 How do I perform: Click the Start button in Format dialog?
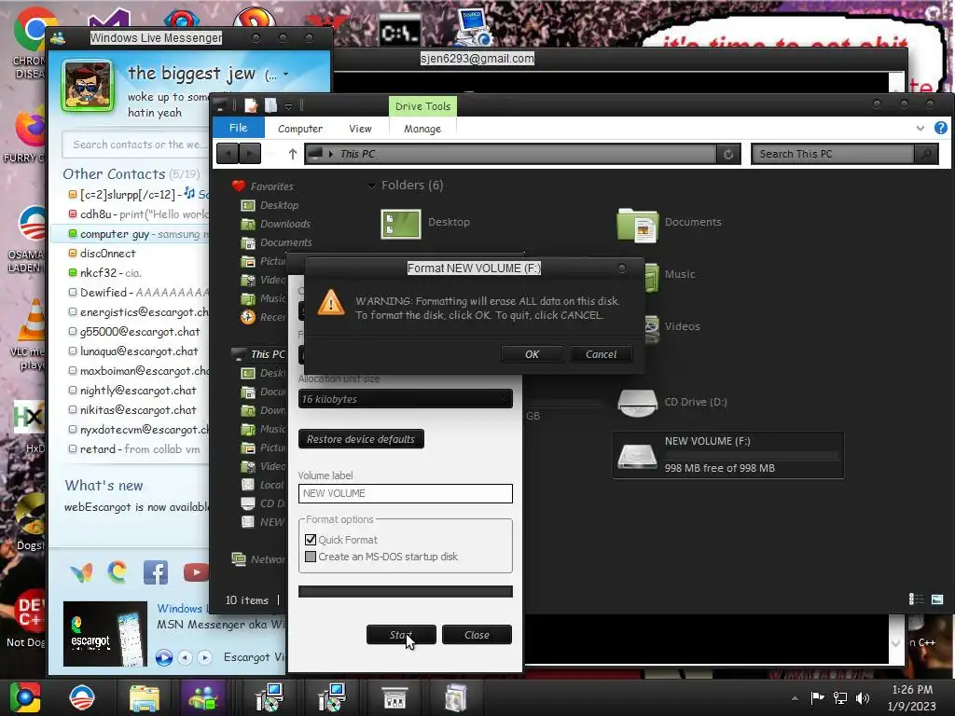click(401, 634)
